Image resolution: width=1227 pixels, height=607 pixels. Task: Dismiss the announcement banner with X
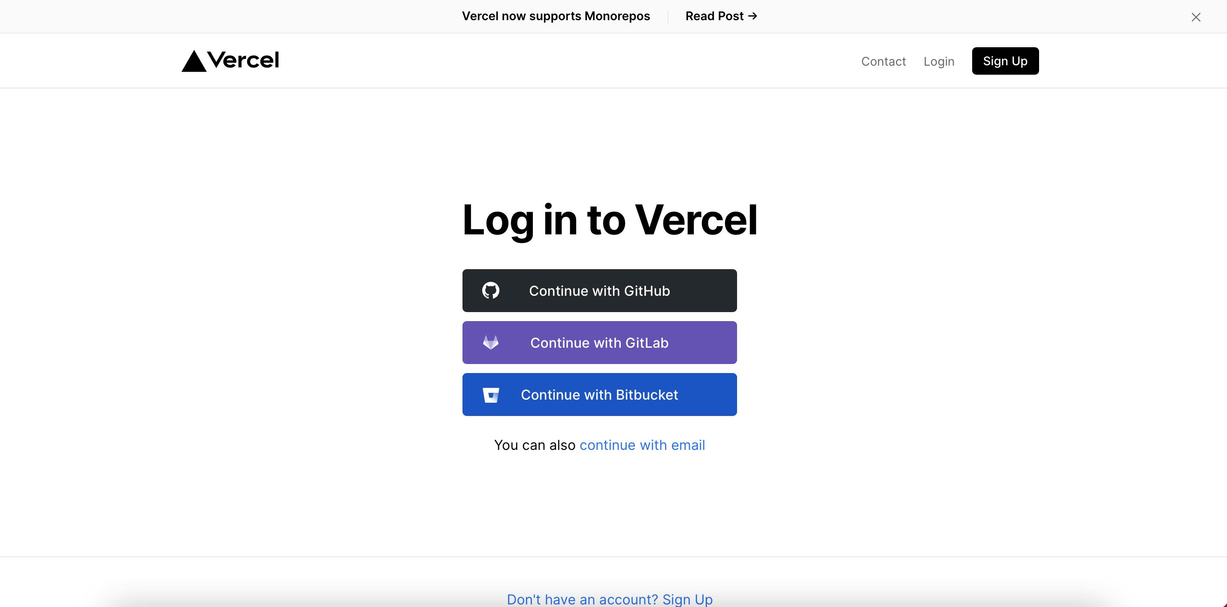[x=1196, y=17]
